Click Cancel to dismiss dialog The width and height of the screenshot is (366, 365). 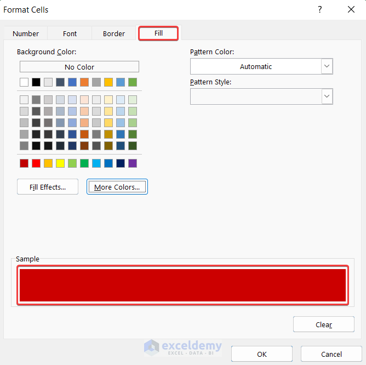click(331, 354)
